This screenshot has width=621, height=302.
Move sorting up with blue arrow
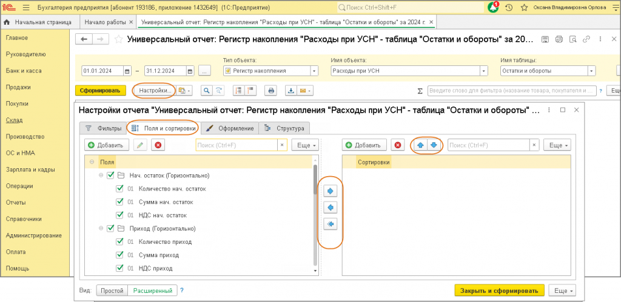coord(421,145)
